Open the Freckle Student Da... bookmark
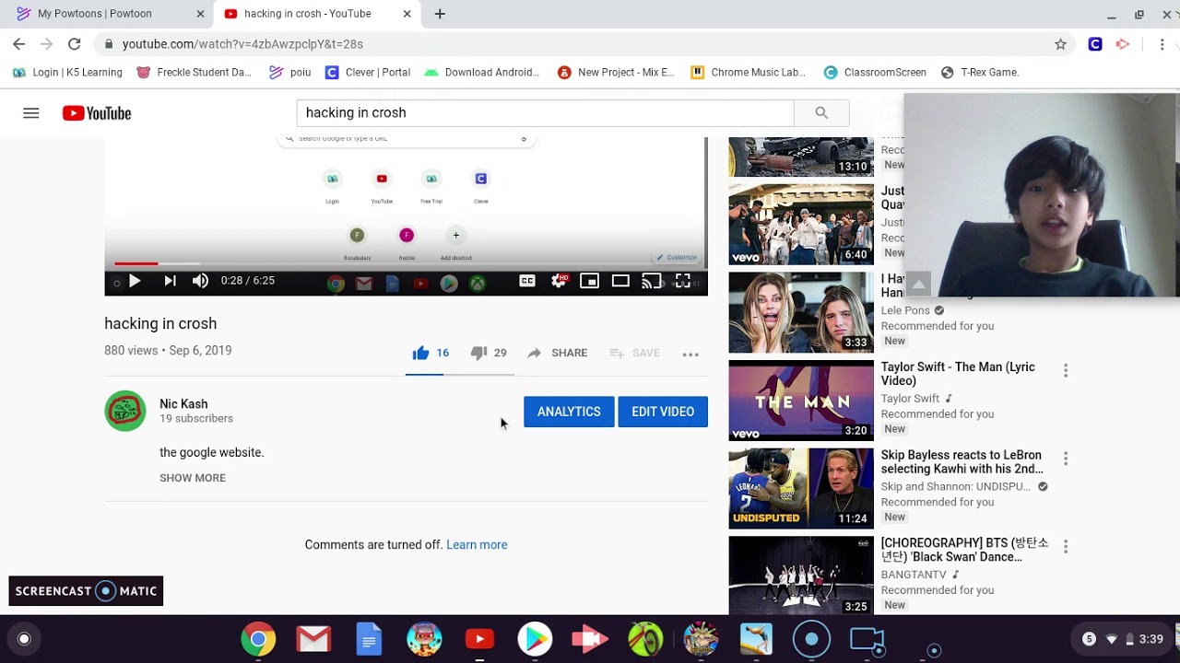This screenshot has width=1180, height=663. 195,73
